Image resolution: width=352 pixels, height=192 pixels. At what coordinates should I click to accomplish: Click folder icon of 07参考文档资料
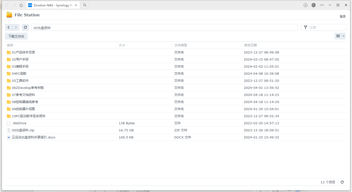coord(9,95)
